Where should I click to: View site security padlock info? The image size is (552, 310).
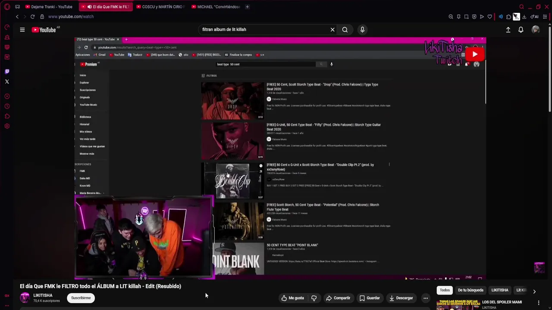pos(42,16)
